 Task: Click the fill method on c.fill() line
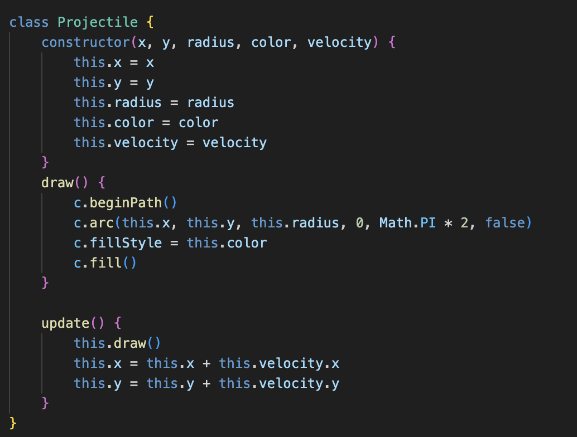point(106,263)
